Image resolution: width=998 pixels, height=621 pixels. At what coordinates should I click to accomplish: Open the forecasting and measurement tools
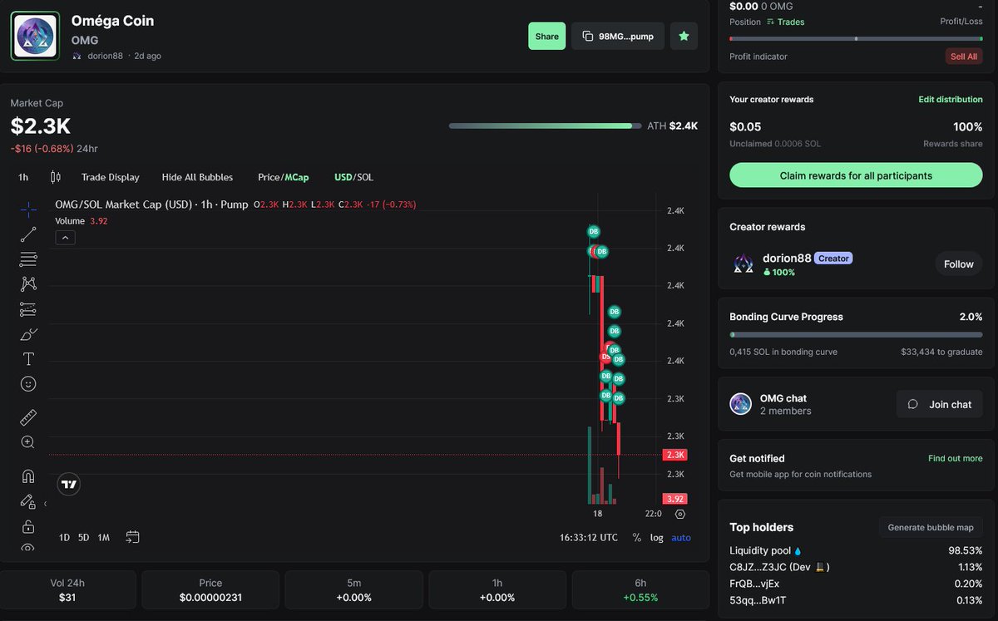tap(28, 309)
